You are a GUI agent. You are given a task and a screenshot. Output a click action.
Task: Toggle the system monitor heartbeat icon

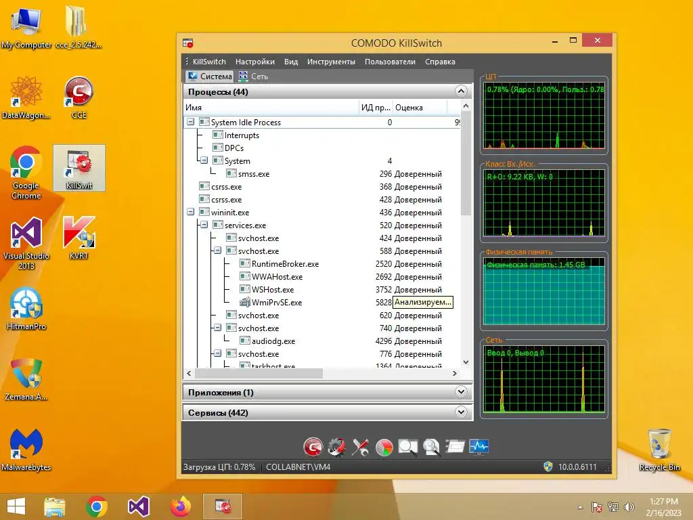click(478, 447)
